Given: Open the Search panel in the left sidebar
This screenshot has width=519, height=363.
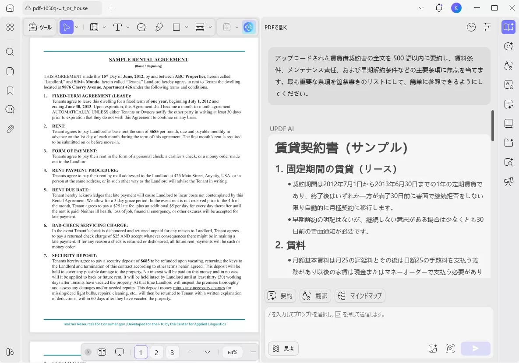Looking at the screenshot, I should (10, 52).
